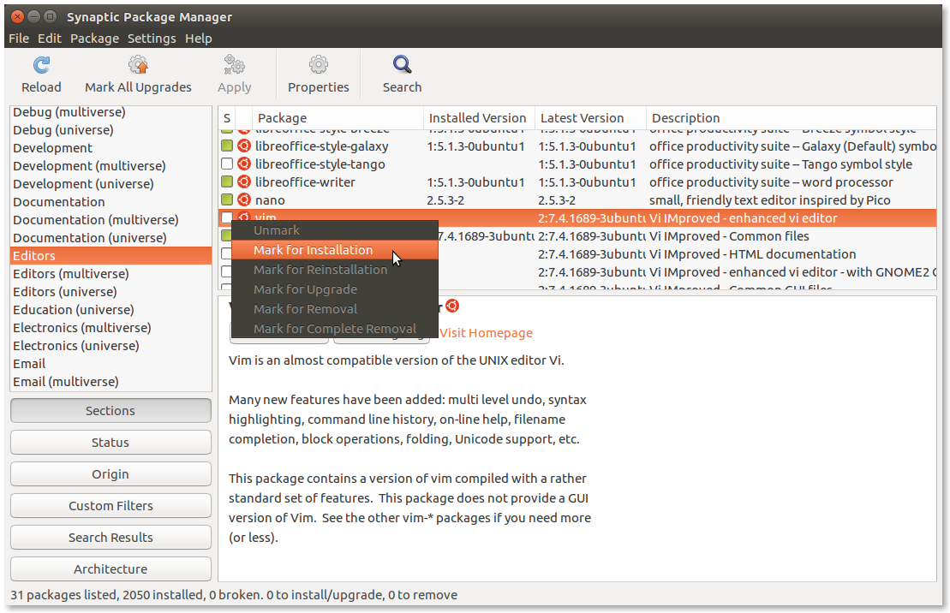Image resolution: width=950 pixels, height=613 pixels.
Task: Click Unmark in the context menu
Action: [x=334, y=230]
